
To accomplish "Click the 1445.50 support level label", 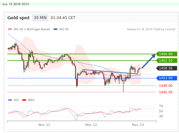I will pos(166,92).
